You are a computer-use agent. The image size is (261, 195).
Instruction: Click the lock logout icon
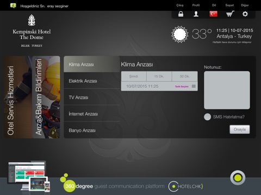tap(181, 14)
